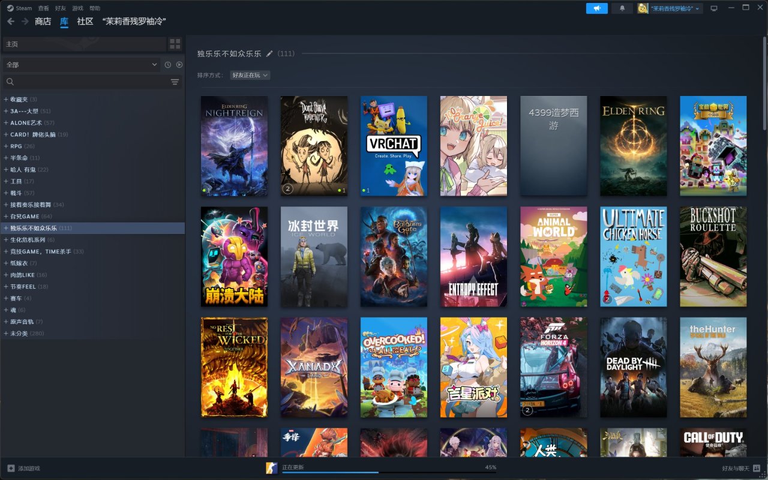Expand the 收藏夹 category
Viewport: 768px width, 480px height.
coord(6,100)
